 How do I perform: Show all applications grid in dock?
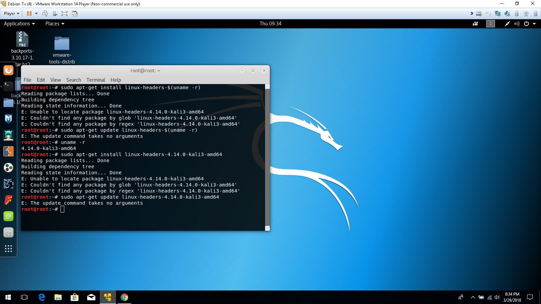8,249
